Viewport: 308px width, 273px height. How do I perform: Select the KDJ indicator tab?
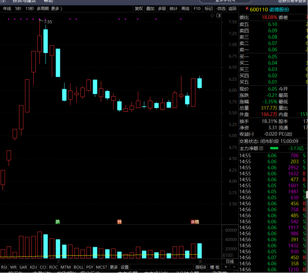point(33,267)
